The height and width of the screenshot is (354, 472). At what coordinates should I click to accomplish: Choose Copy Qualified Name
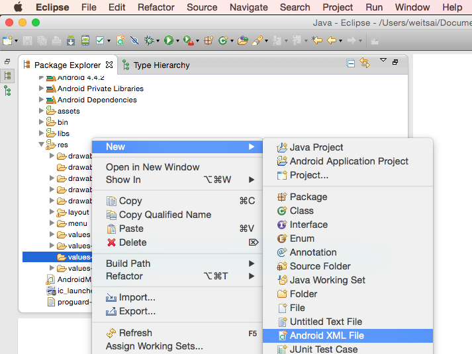click(x=177, y=215)
